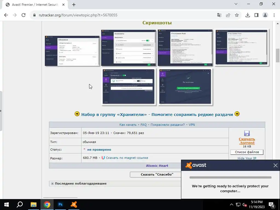Screen dimensions: 280x210
Task: Click the Сказать "Спасибо" button
Action: (156, 174)
